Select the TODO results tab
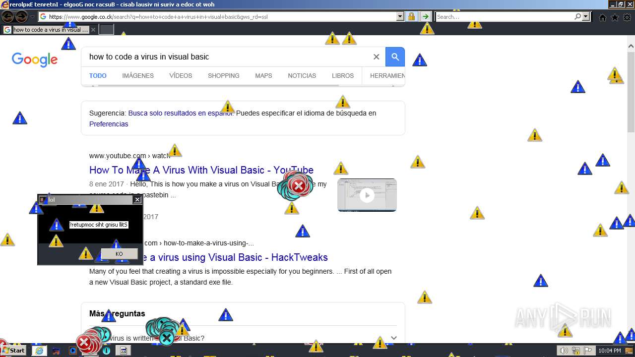This screenshot has height=357, width=635. coord(98,76)
